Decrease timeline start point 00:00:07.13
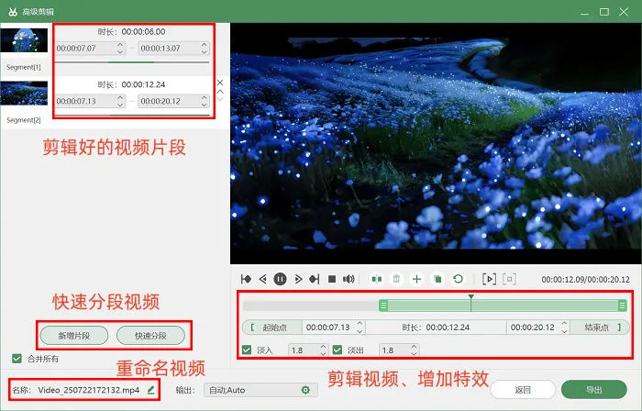Image resolution: width=642 pixels, height=411 pixels. (x=360, y=331)
